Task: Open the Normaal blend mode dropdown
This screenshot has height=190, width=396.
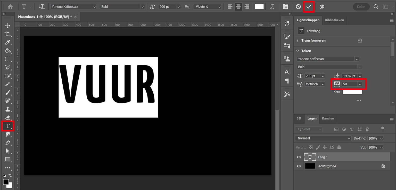Action: click(323, 138)
